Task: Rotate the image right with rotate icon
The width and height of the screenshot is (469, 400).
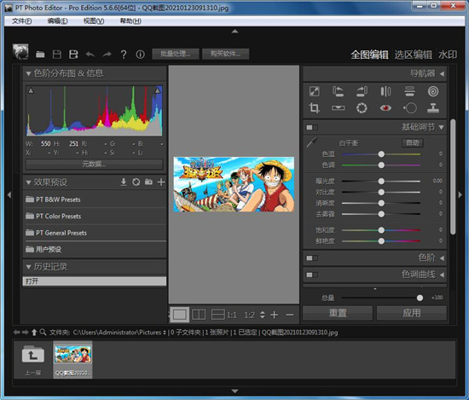Action: click(x=362, y=91)
